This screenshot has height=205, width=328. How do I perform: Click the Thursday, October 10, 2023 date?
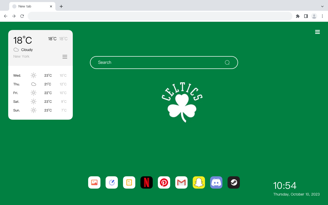(296, 194)
